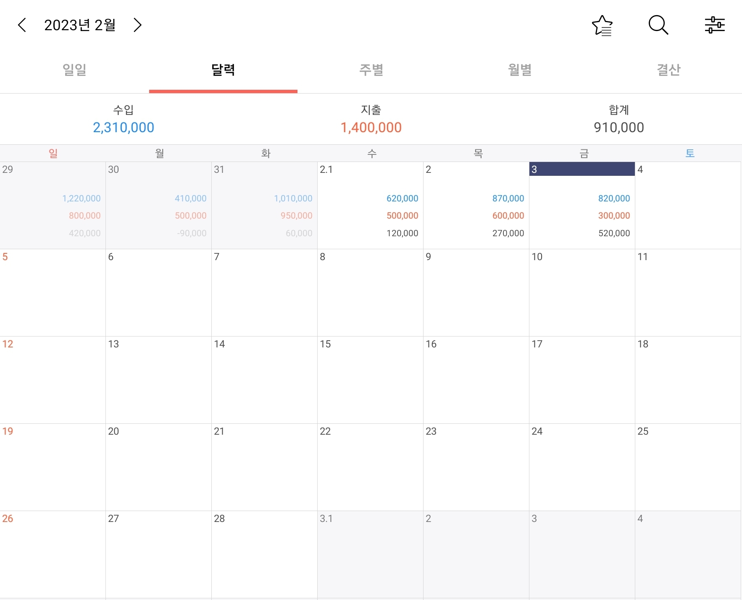The width and height of the screenshot is (742, 600).
Task: Open search with magnifier icon
Action: click(658, 25)
